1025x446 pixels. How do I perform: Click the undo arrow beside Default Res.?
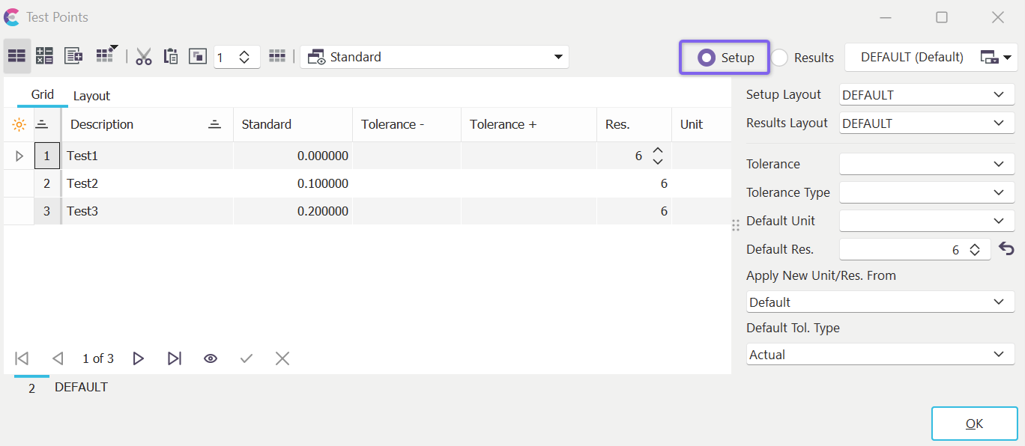[x=1006, y=249]
